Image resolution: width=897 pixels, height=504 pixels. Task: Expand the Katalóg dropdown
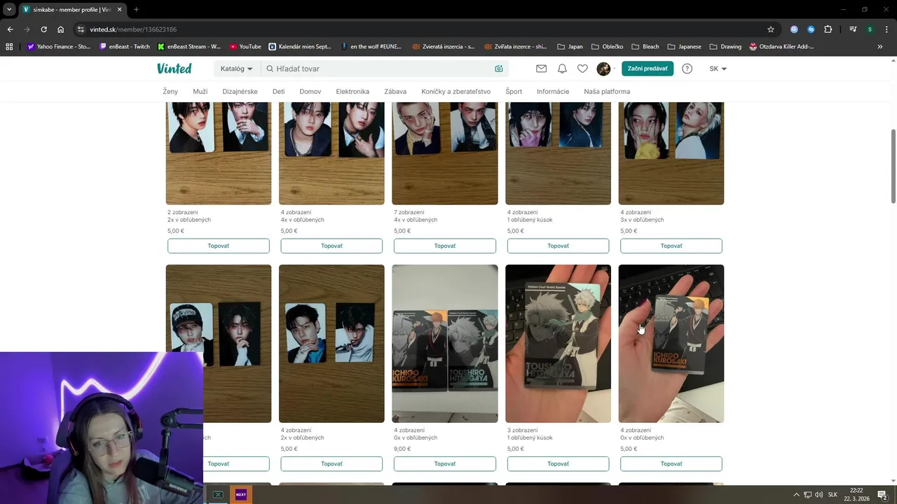pos(236,69)
